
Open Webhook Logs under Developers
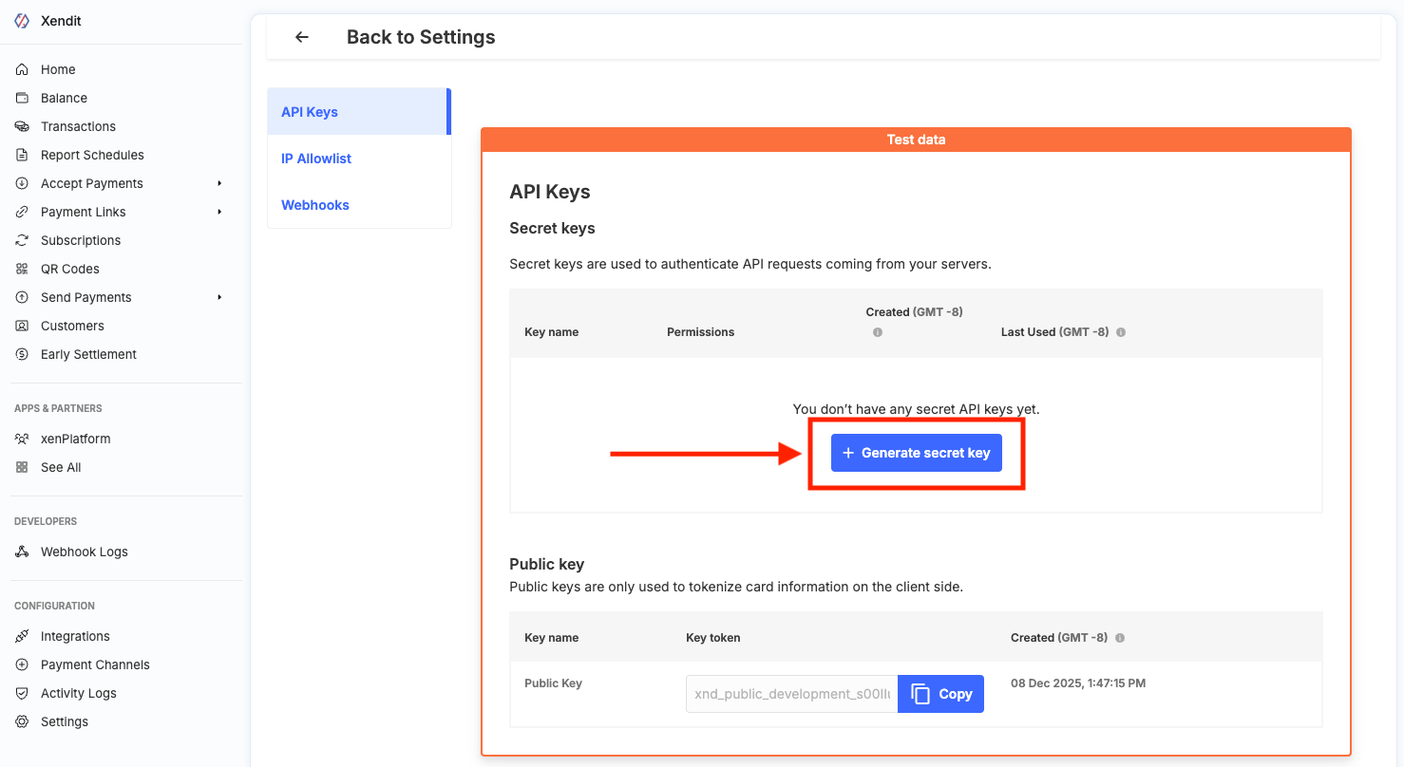coord(85,552)
